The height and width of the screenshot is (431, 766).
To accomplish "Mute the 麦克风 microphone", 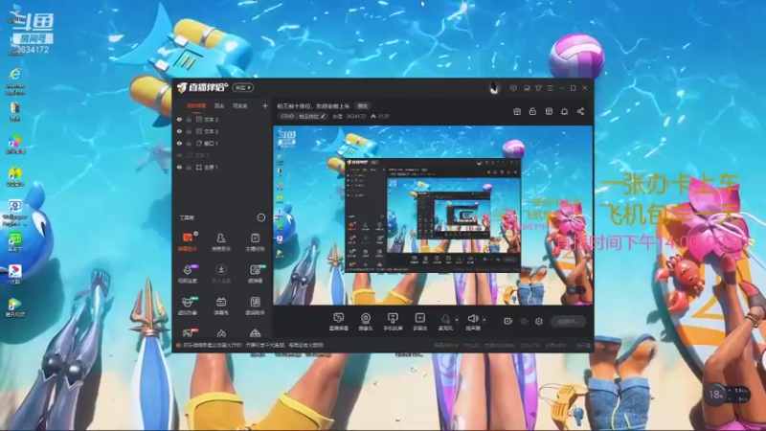I will (x=445, y=322).
